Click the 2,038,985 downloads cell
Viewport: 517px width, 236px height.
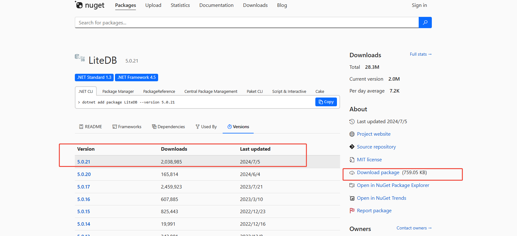(171, 162)
